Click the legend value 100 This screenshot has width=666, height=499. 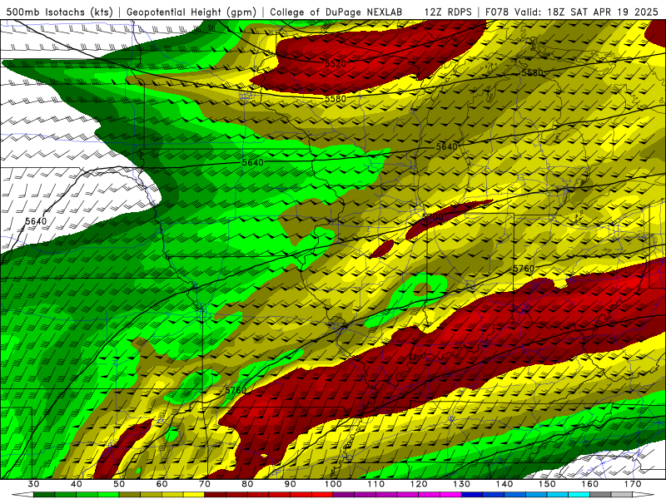point(333,484)
